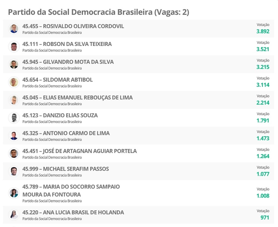Click Sildomar Abtibol's candidate avatar

[x=14, y=82]
